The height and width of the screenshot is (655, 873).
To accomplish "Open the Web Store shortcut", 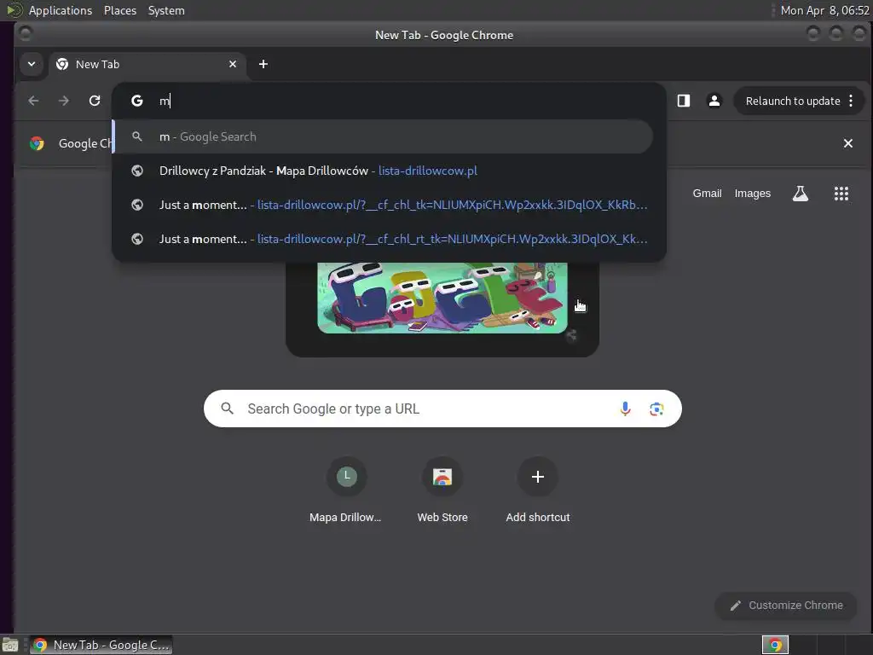I will tap(442, 490).
